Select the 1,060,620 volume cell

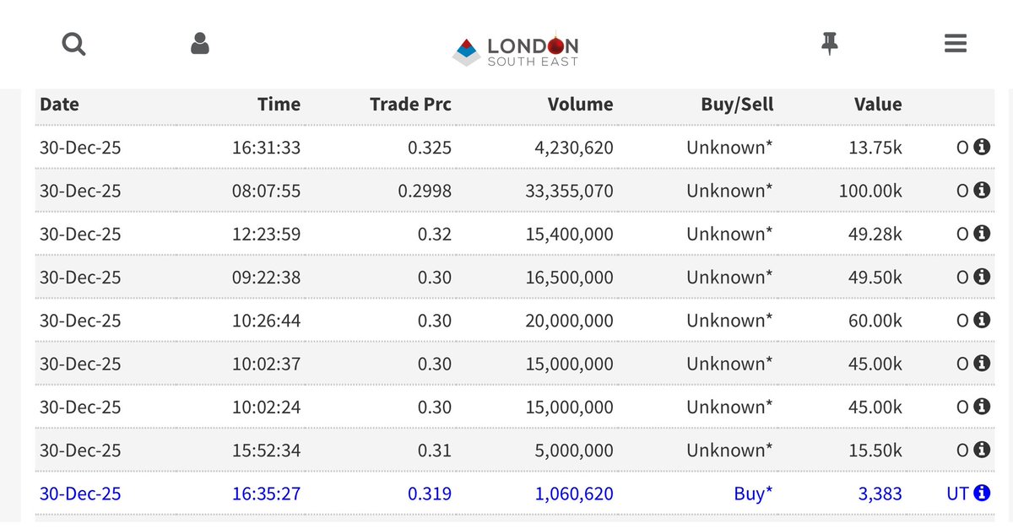(574, 494)
